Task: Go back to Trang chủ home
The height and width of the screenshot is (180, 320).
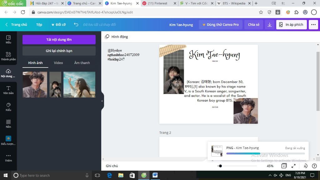Action: click(16, 24)
